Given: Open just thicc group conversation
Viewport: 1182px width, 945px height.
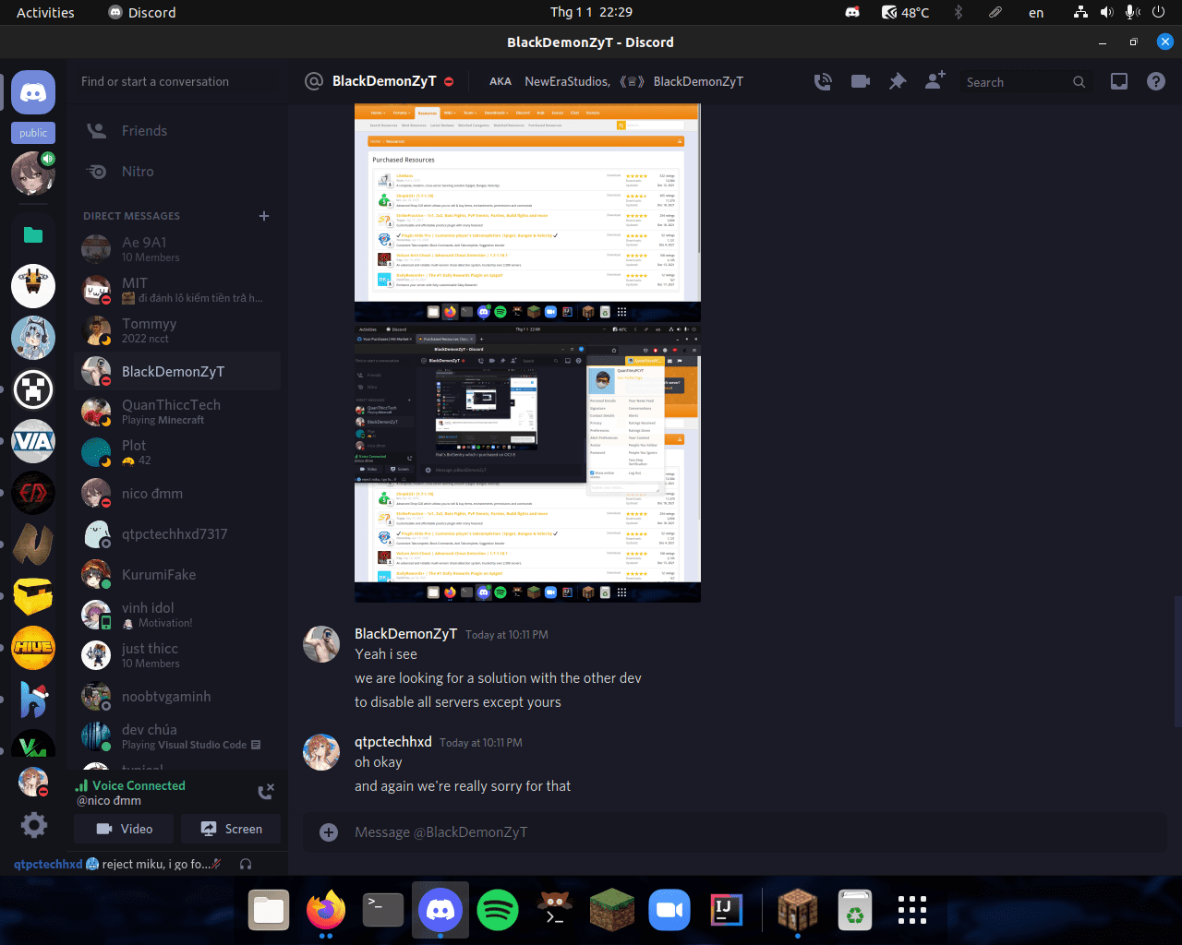Looking at the screenshot, I should 177,655.
